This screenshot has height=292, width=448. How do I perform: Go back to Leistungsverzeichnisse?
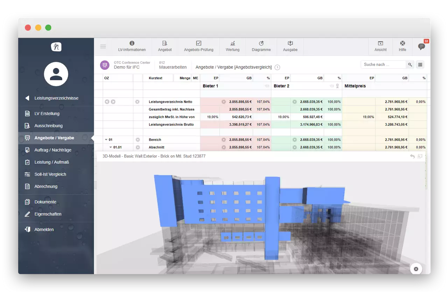[x=56, y=98]
